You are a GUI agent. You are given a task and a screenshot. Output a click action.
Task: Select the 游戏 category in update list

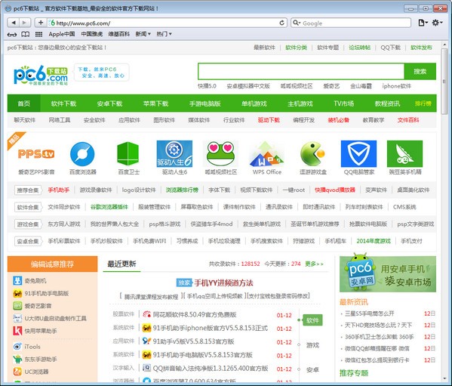[312, 345]
